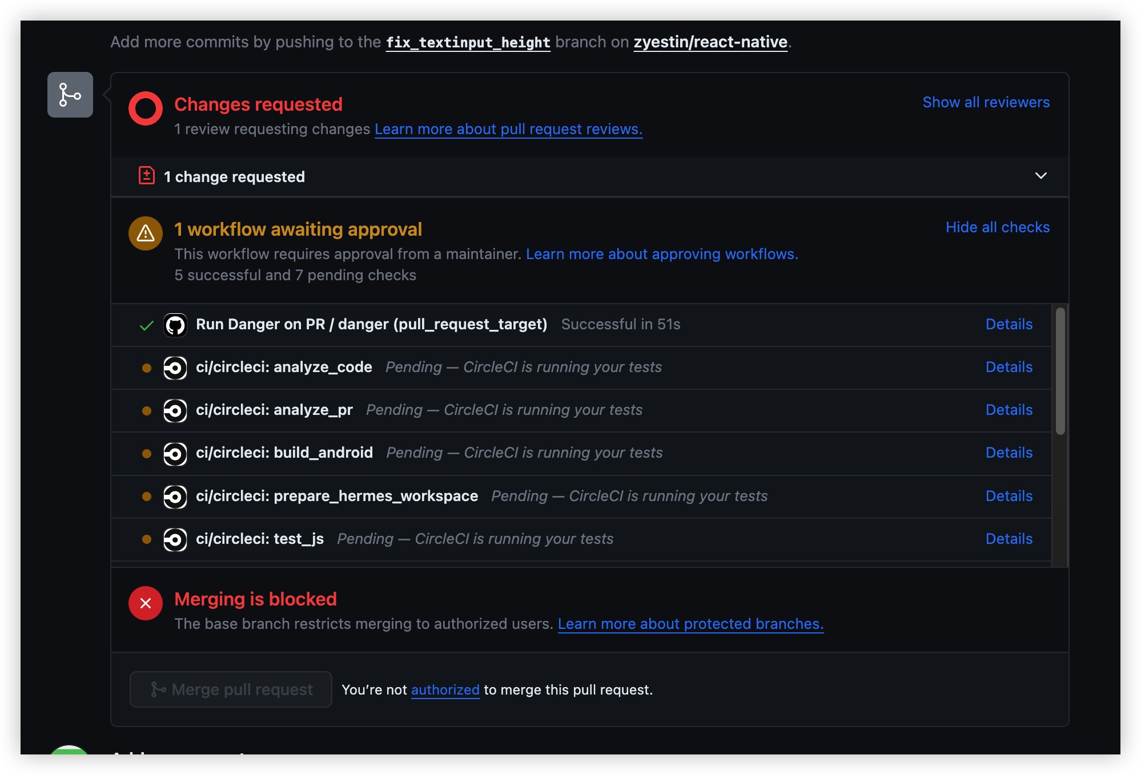1141x775 pixels.
Task: Click the yellow workflow warning triangle icon
Action: tap(145, 233)
